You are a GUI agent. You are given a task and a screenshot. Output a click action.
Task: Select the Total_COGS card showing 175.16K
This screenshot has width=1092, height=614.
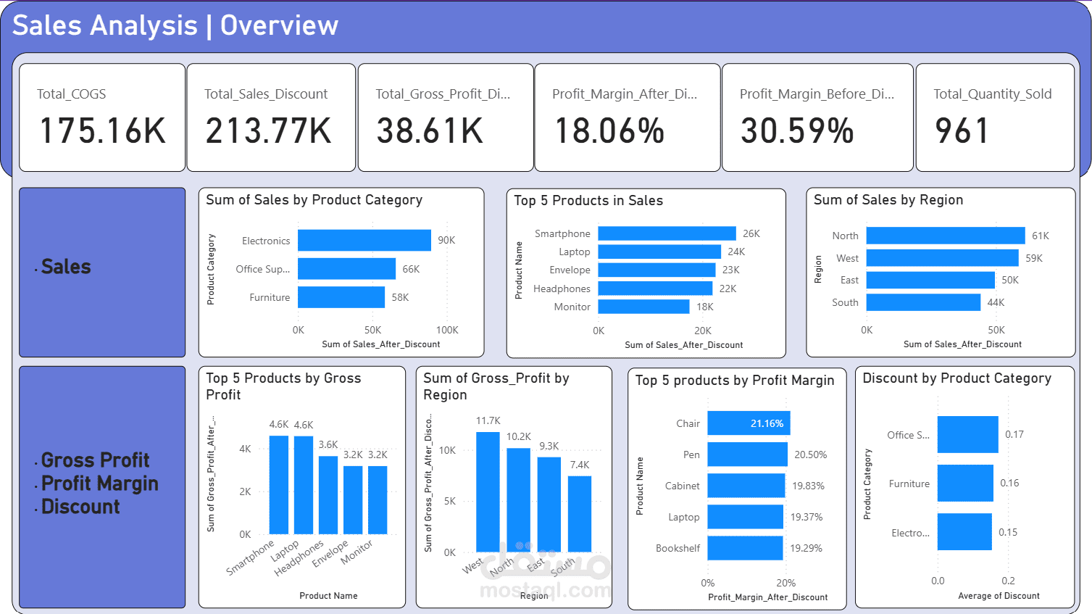tap(102, 117)
